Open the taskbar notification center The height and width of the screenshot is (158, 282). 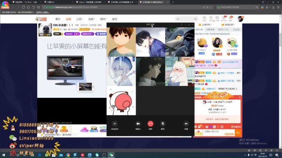pos(277,155)
